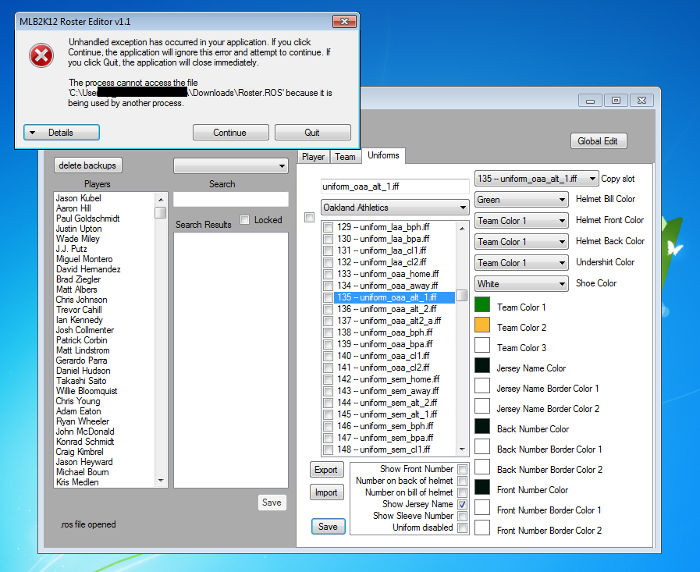The image size is (700, 572).
Task: Expand the Details section of error dialog
Action: coord(62,133)
